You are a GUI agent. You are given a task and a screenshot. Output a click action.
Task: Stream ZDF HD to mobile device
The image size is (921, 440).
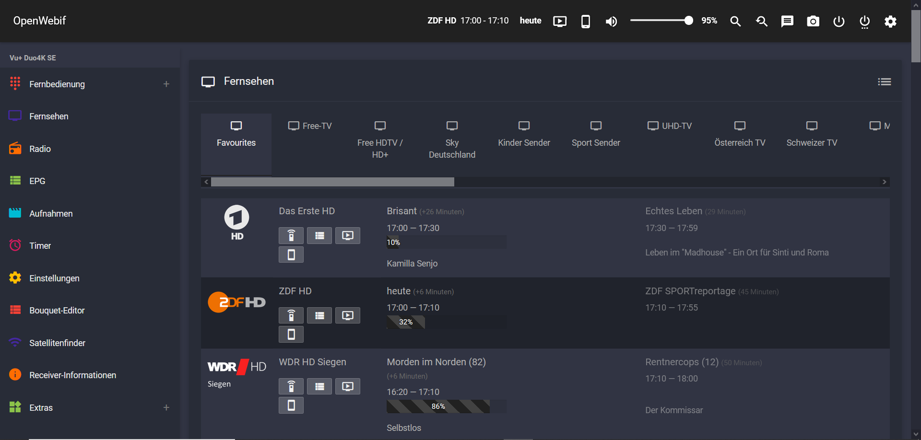click(291, 334)
